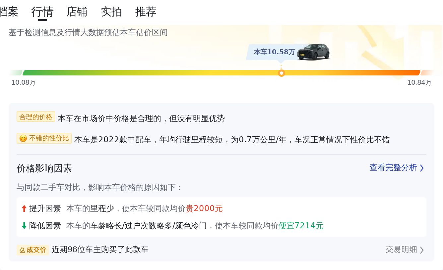This screenshot has height=270, width=443.
Task: Go to the 推荐 tab
Action: [146, 12]
